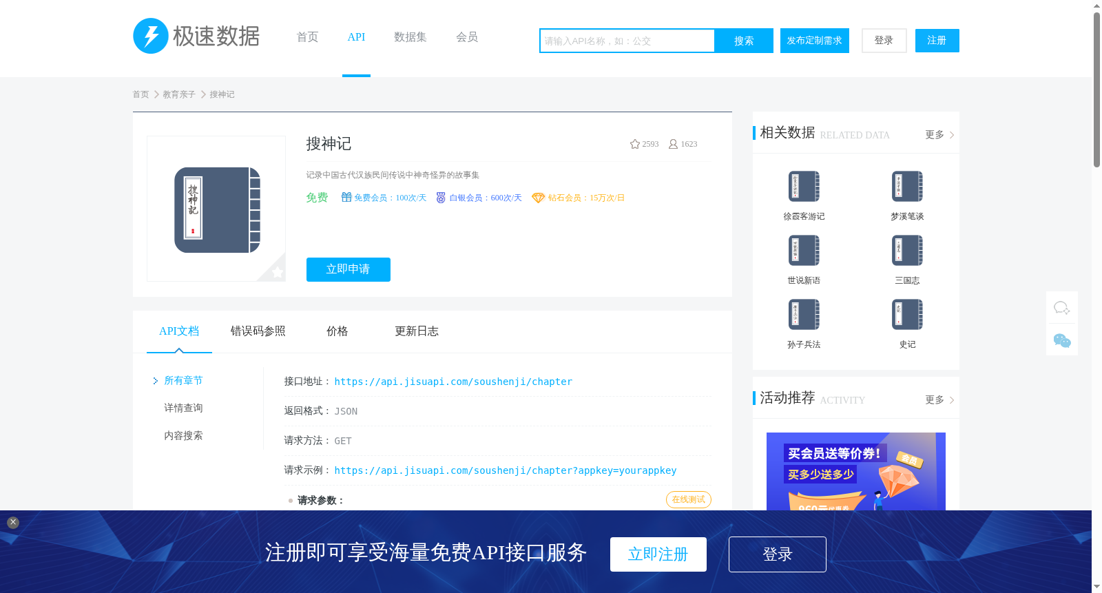This screenshot has width=1102, height=593.
Task: Click the chevron next to 活动推荐 更多
Action: click(952, 400)
